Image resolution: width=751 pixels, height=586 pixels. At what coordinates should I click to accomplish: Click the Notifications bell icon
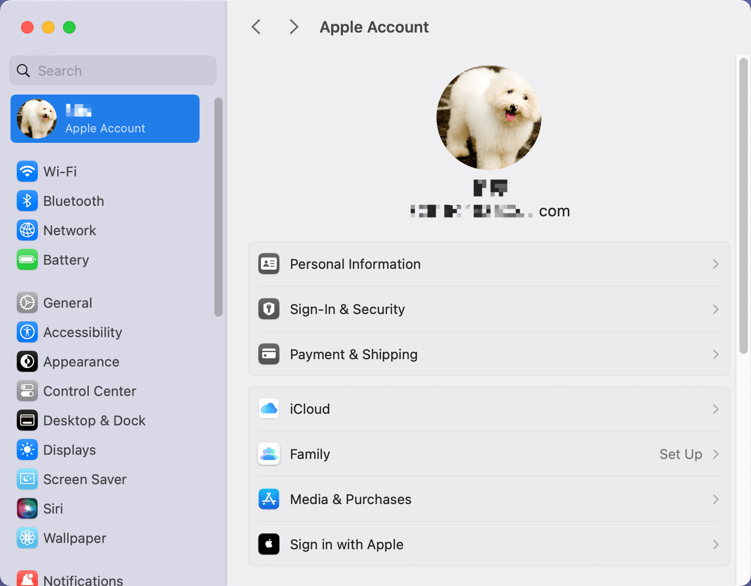27,578
